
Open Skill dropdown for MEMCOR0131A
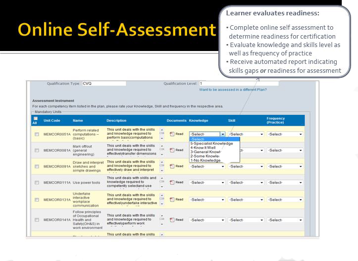246,200
